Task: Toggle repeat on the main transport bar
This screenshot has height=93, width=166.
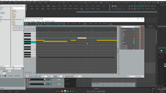Action: (x=68, y=91)
